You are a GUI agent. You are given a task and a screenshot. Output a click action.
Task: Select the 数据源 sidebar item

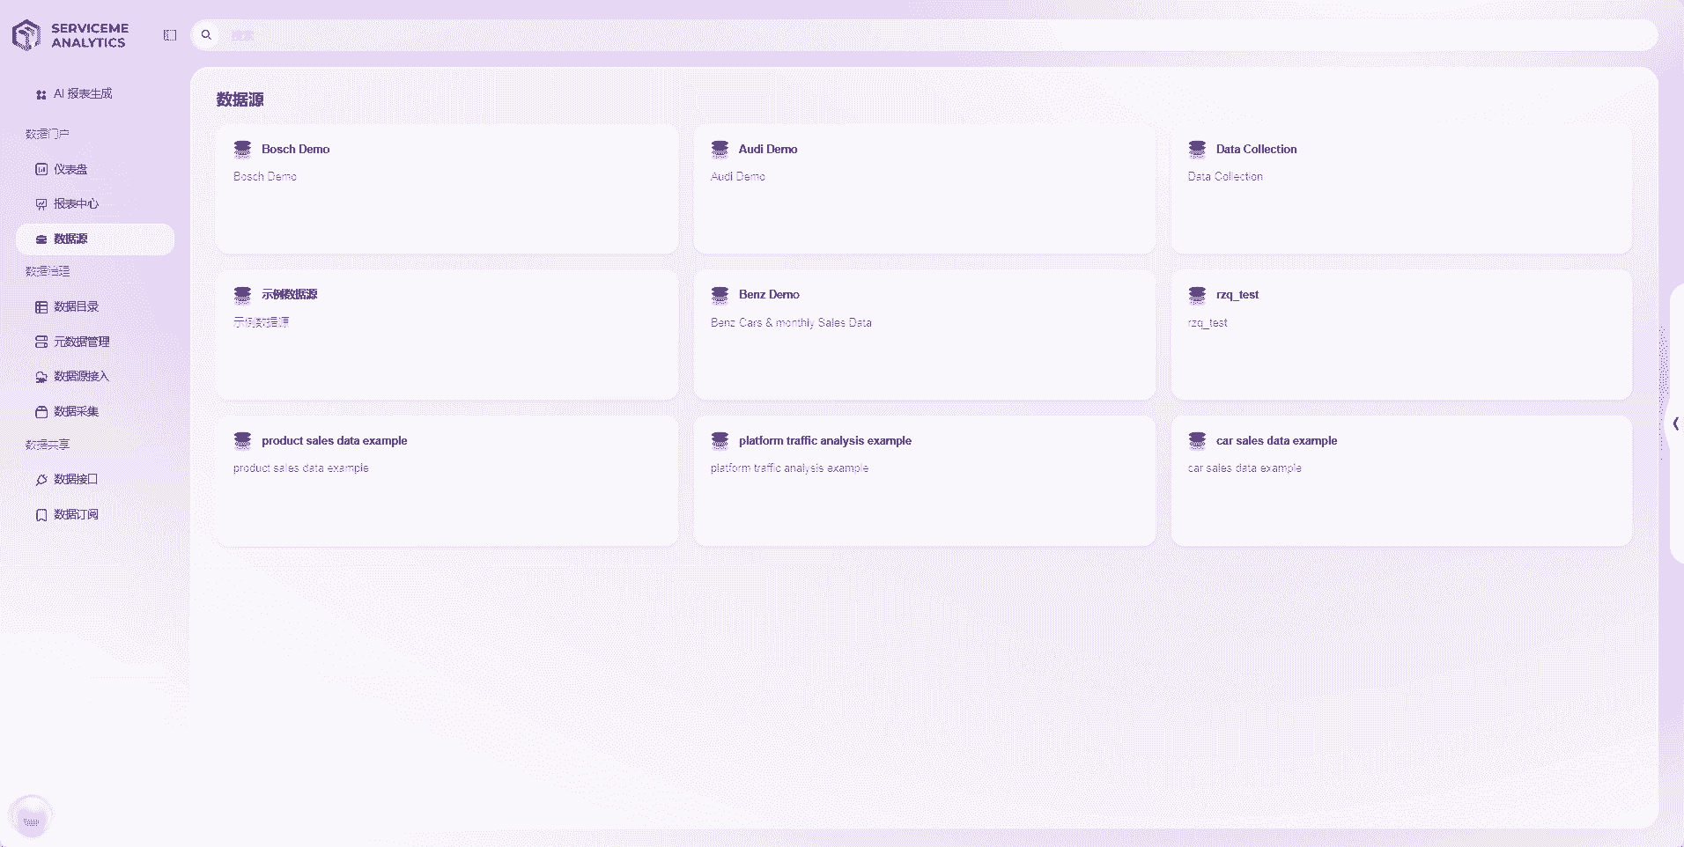point(95,239)
